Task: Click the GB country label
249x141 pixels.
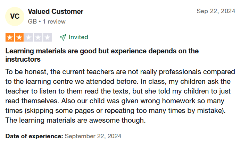Action: [32, 21]
